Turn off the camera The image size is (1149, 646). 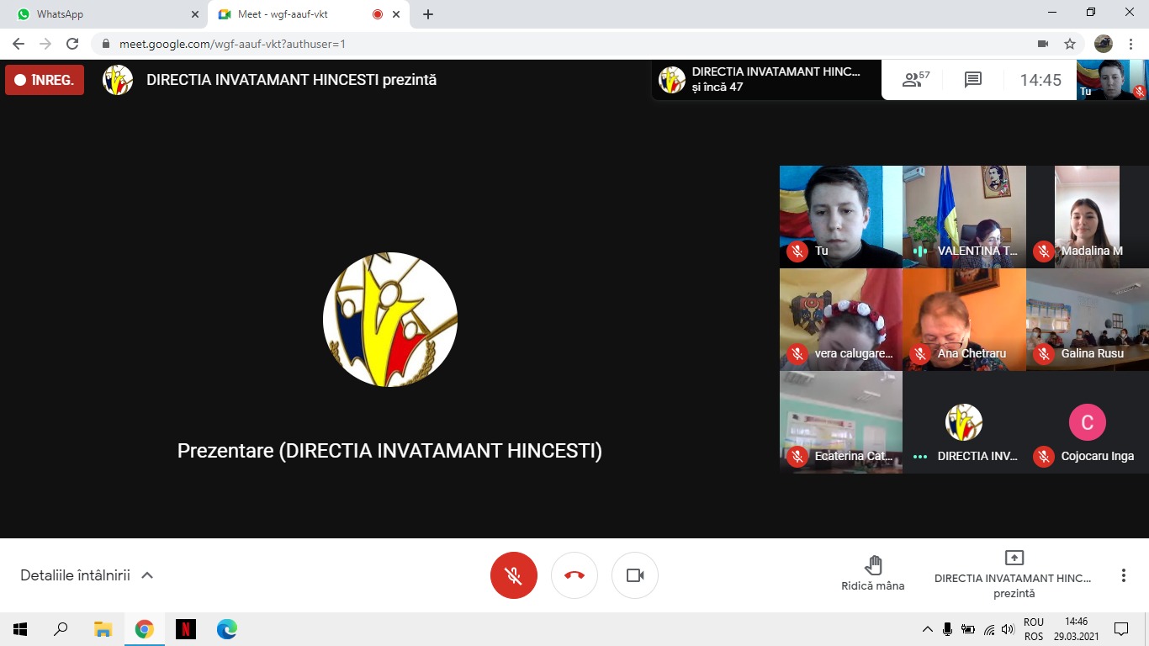[635, 575]
